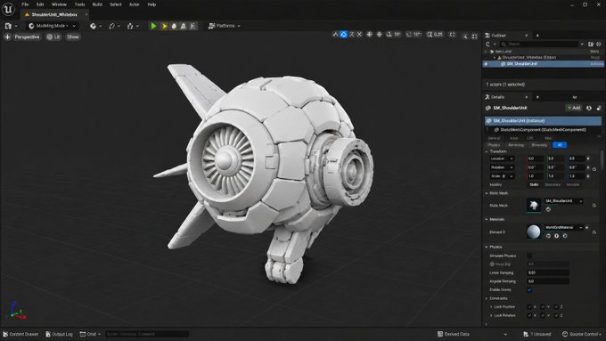
Task: Open the Help menu
Action: coord(151,4)
